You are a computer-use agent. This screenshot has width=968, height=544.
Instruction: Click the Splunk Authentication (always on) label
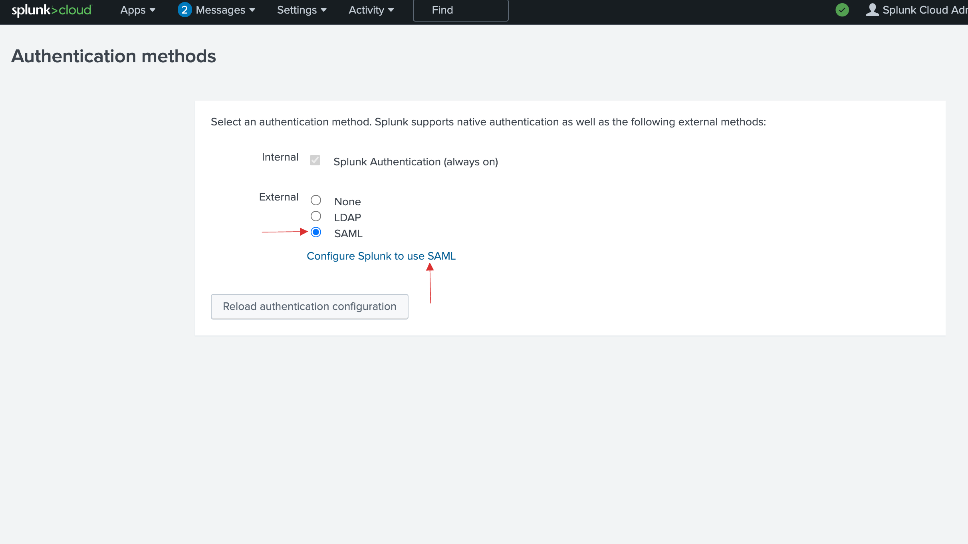(x=416, y=162)
